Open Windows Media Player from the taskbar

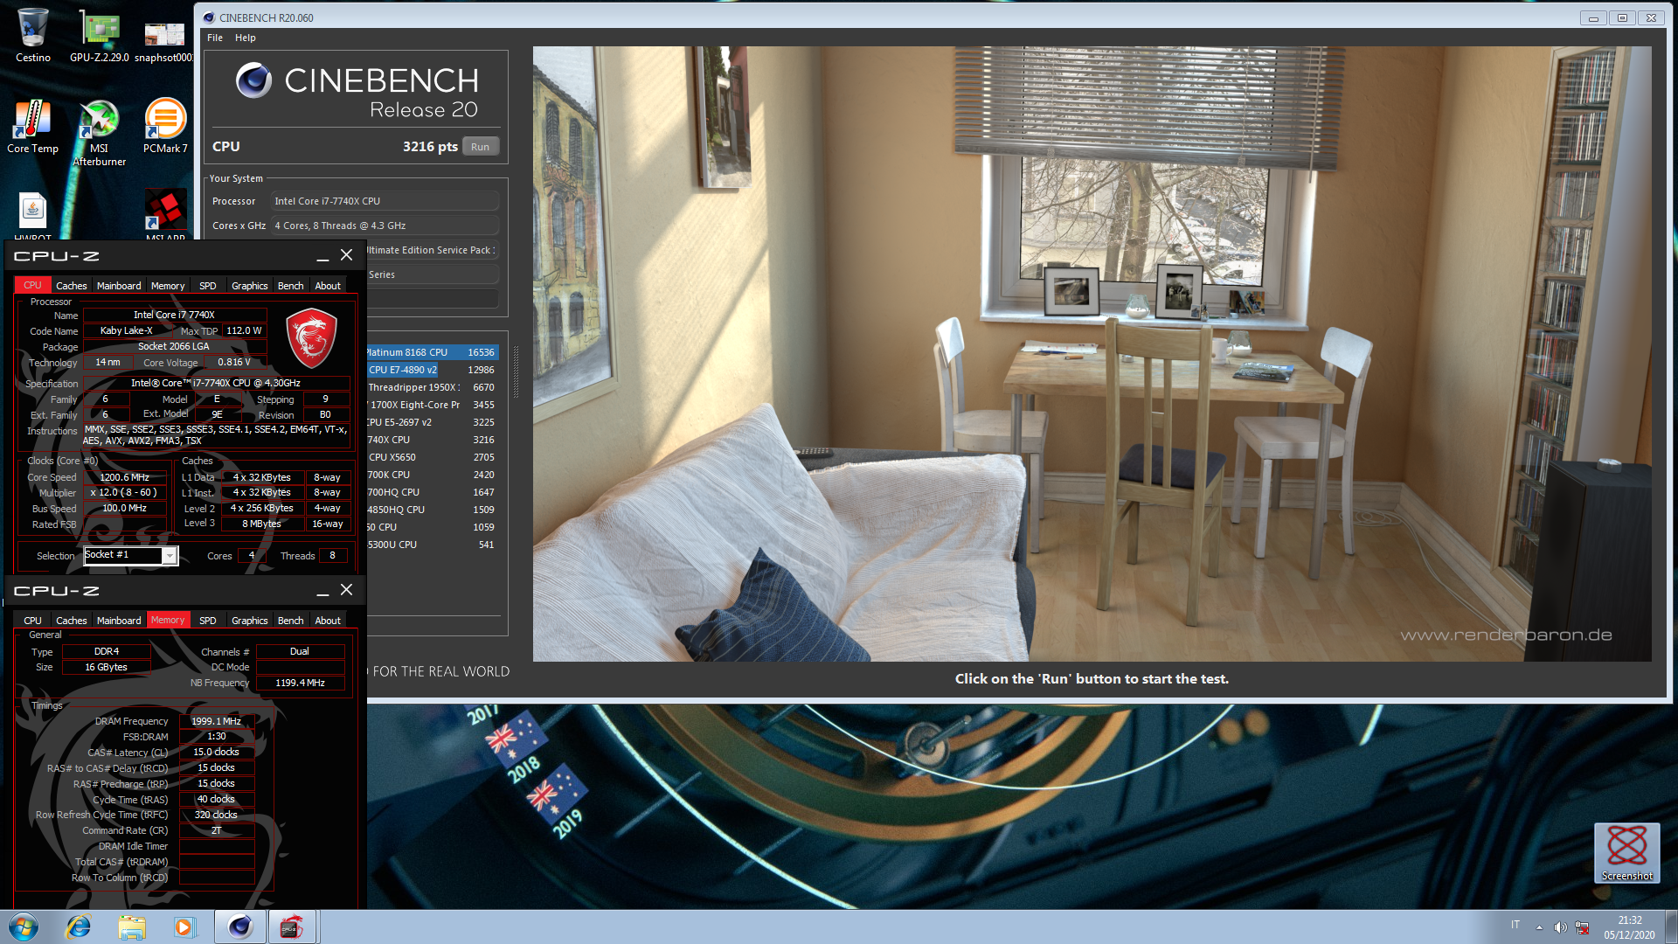click(184, 927)
